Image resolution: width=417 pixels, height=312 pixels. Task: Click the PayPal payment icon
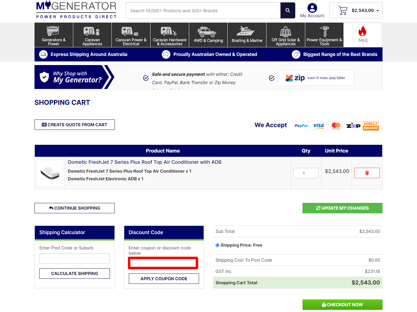tap(301, 126)
